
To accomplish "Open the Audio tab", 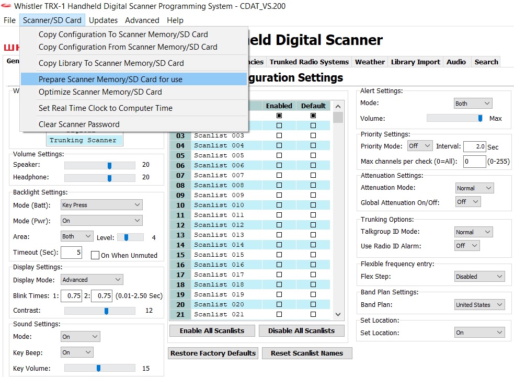I will point(456,62).
